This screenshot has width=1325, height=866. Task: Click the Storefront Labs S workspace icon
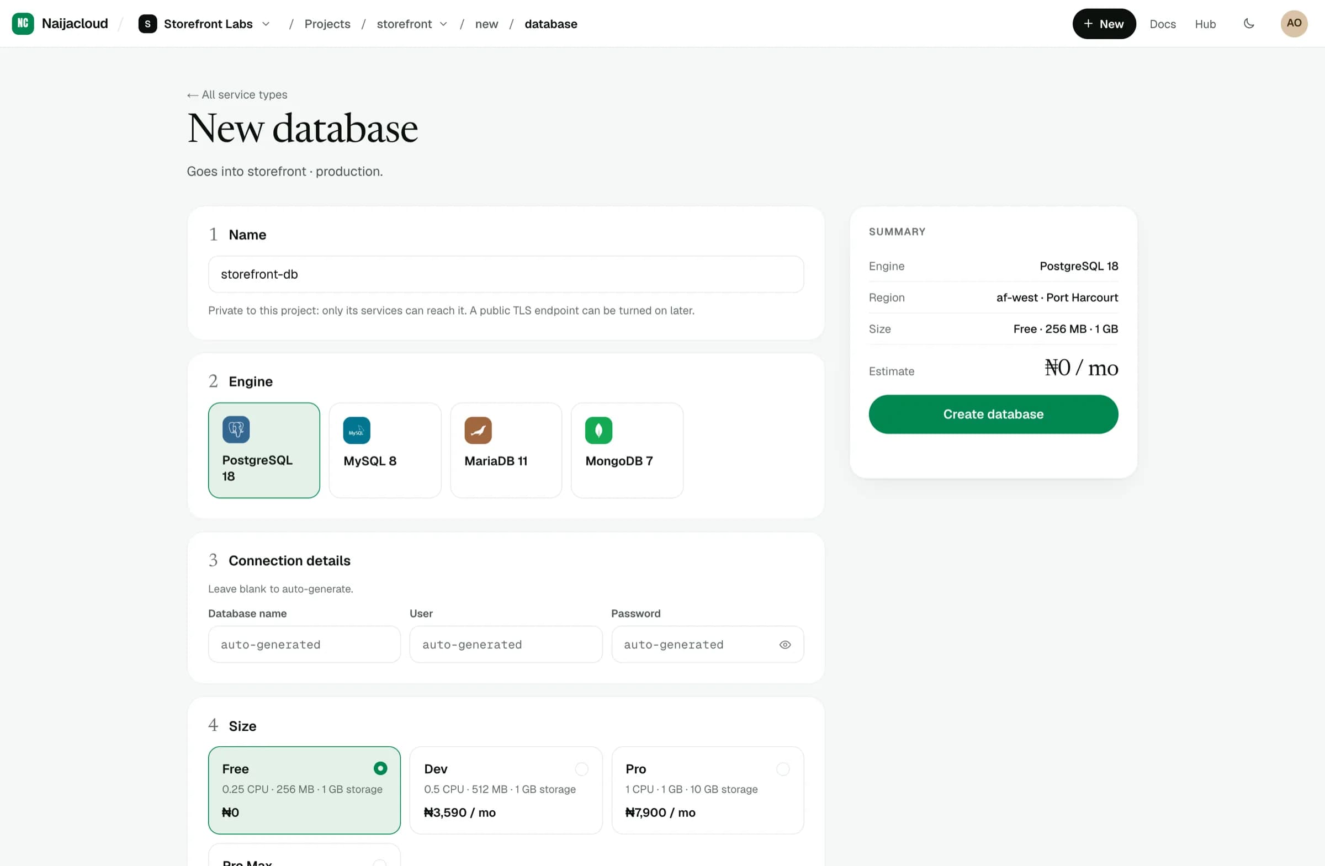tap(147, 24)
